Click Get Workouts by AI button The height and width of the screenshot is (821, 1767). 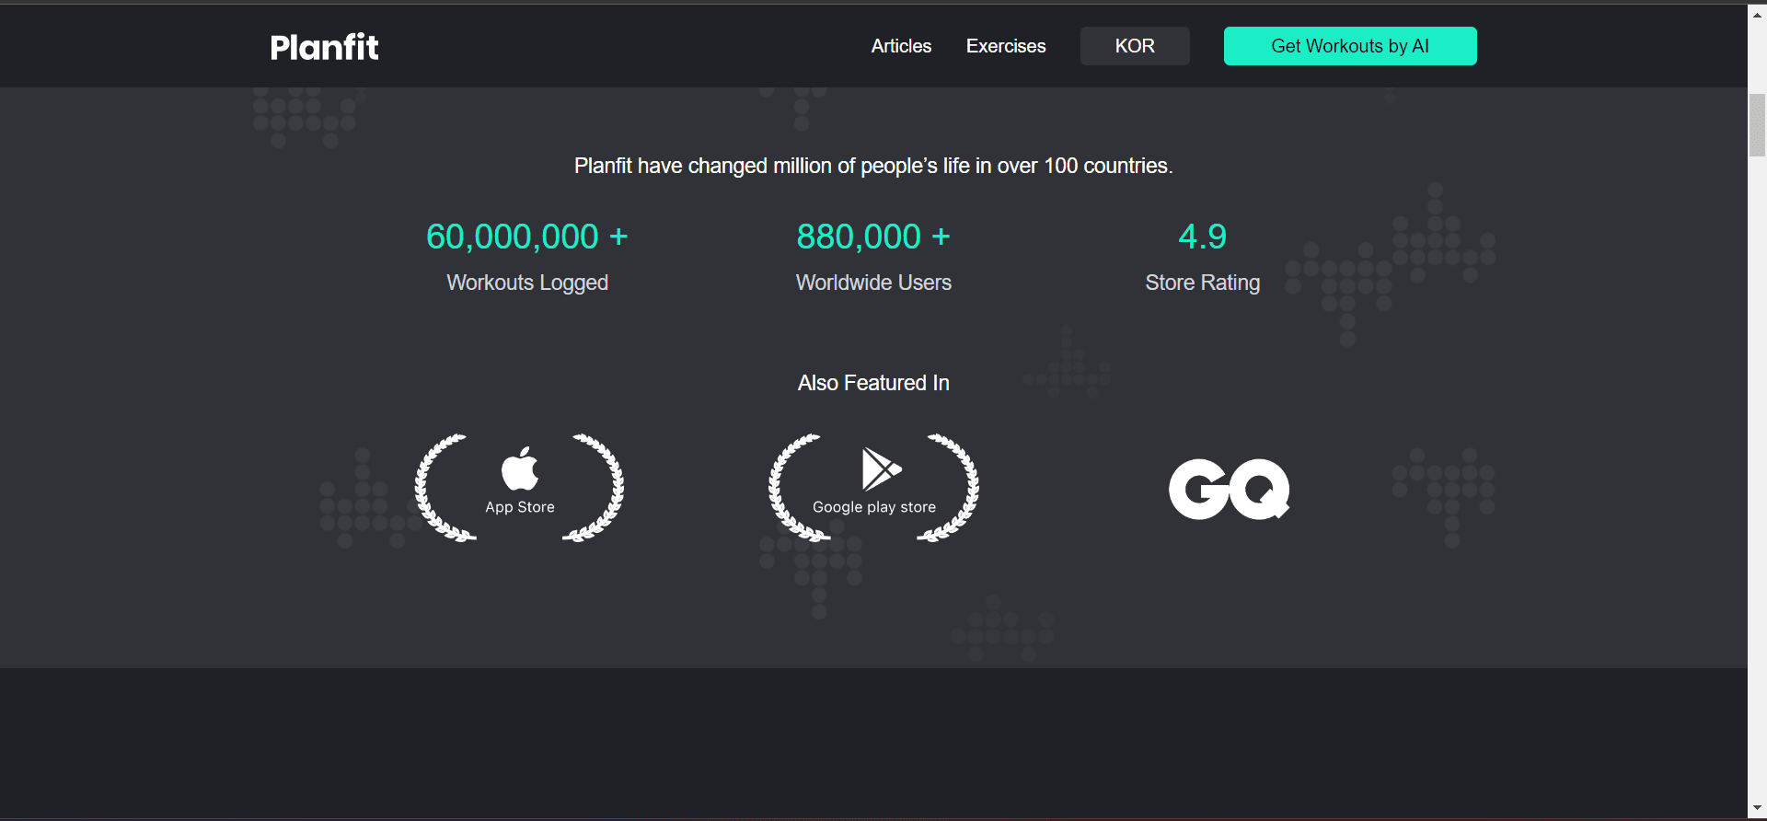1350,46
